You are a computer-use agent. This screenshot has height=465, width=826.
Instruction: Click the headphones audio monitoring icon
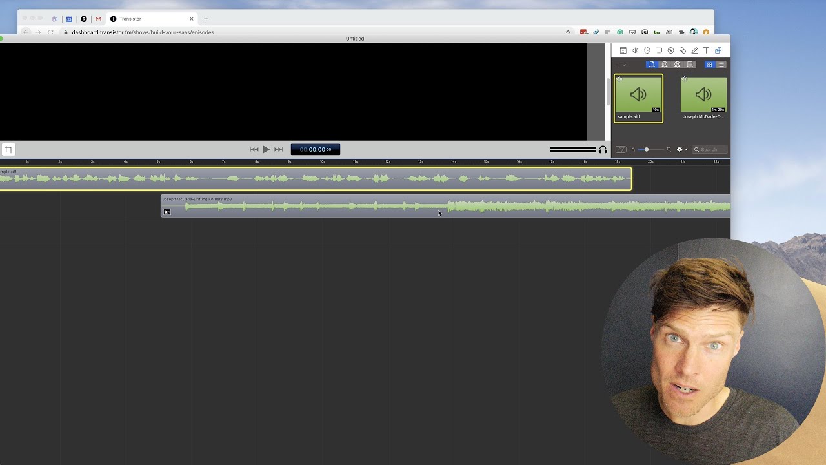tap(603, 149)
